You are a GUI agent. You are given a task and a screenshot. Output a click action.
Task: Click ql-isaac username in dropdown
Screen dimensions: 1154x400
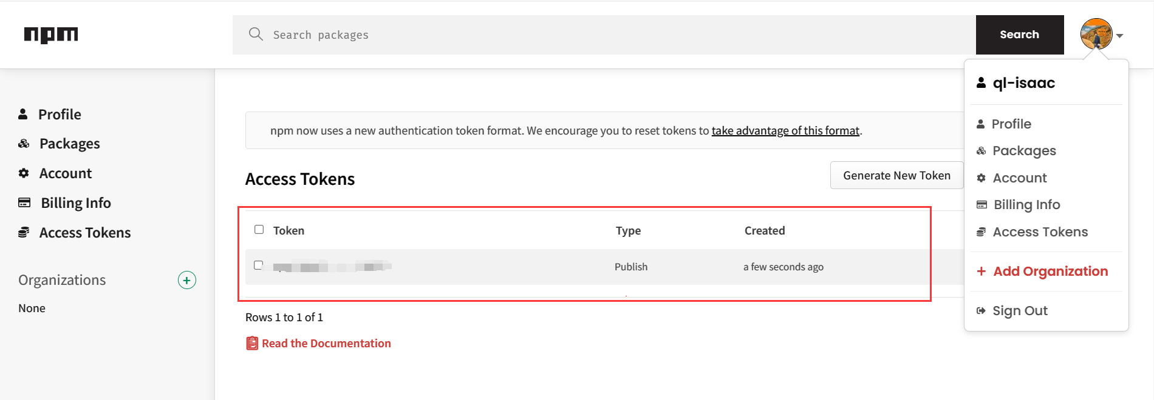click(x=1024, y=82)
